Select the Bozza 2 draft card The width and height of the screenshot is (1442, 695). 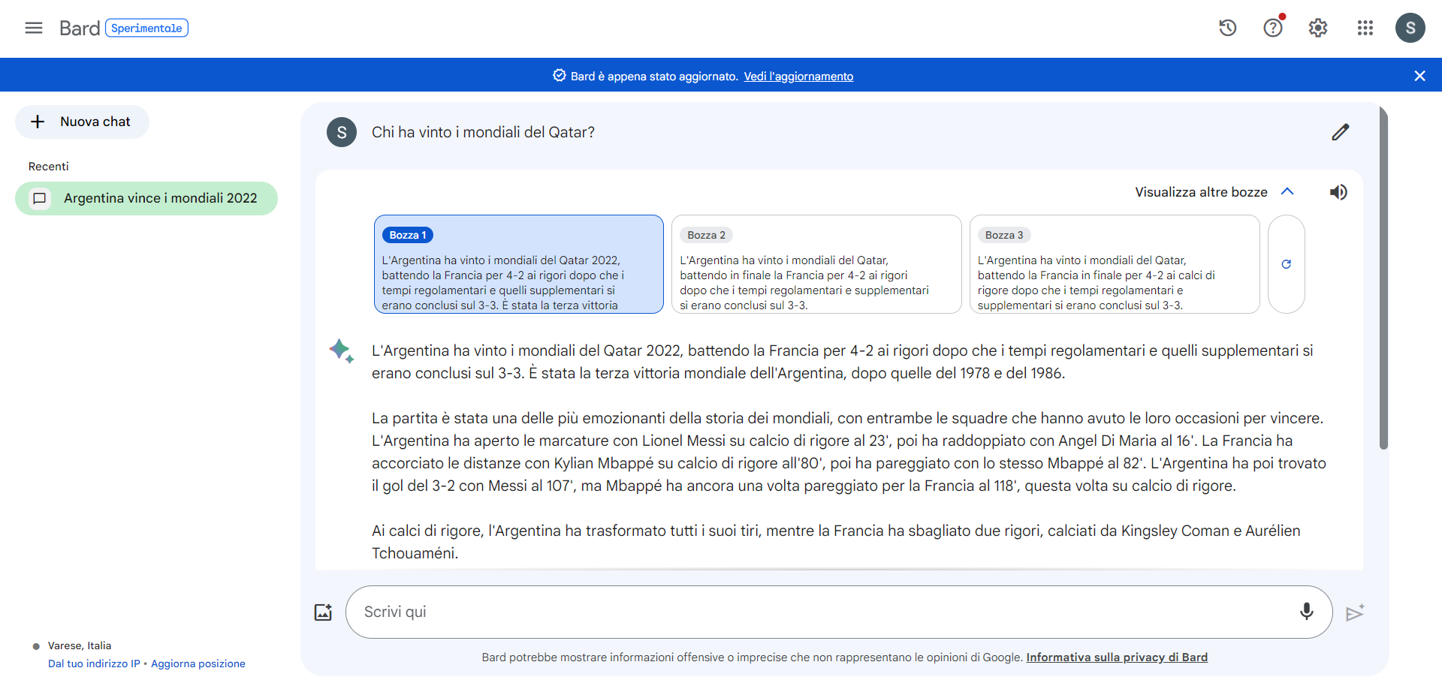tap(816, 264)
